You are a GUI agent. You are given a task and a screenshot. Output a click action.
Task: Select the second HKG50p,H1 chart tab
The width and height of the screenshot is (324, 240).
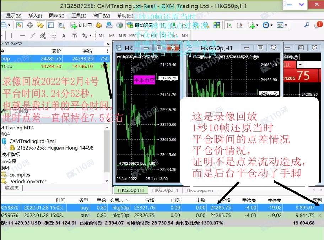pos(165,190)
